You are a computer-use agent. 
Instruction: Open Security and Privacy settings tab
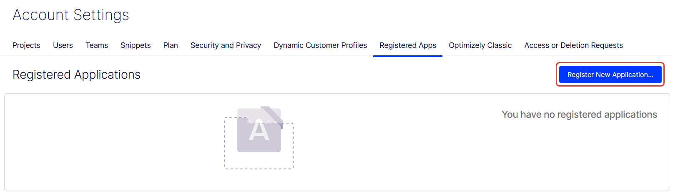click(x=226, y=45)
